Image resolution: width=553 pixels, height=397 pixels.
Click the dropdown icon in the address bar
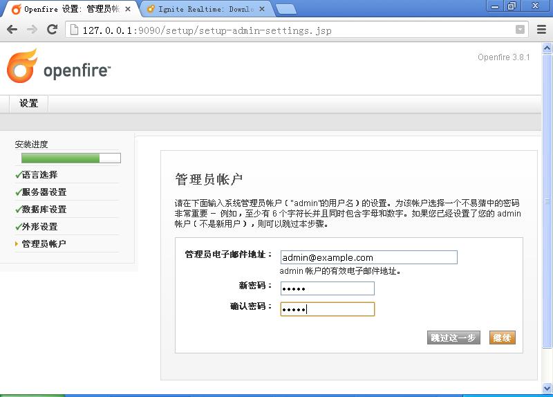[520, 30]
